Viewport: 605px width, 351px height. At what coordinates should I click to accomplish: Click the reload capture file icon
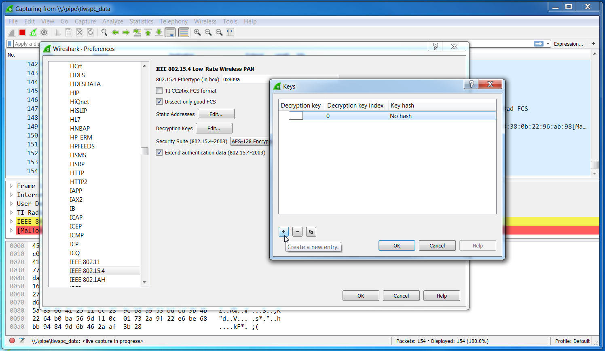click(x=91, y=32)
